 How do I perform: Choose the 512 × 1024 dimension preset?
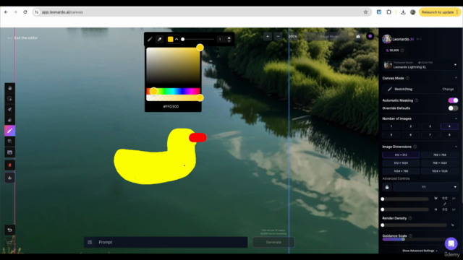click(x=401, y=162)
